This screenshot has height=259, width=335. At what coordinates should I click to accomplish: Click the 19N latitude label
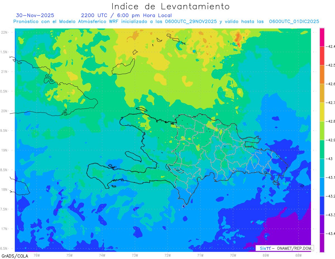tap(4, 150)
